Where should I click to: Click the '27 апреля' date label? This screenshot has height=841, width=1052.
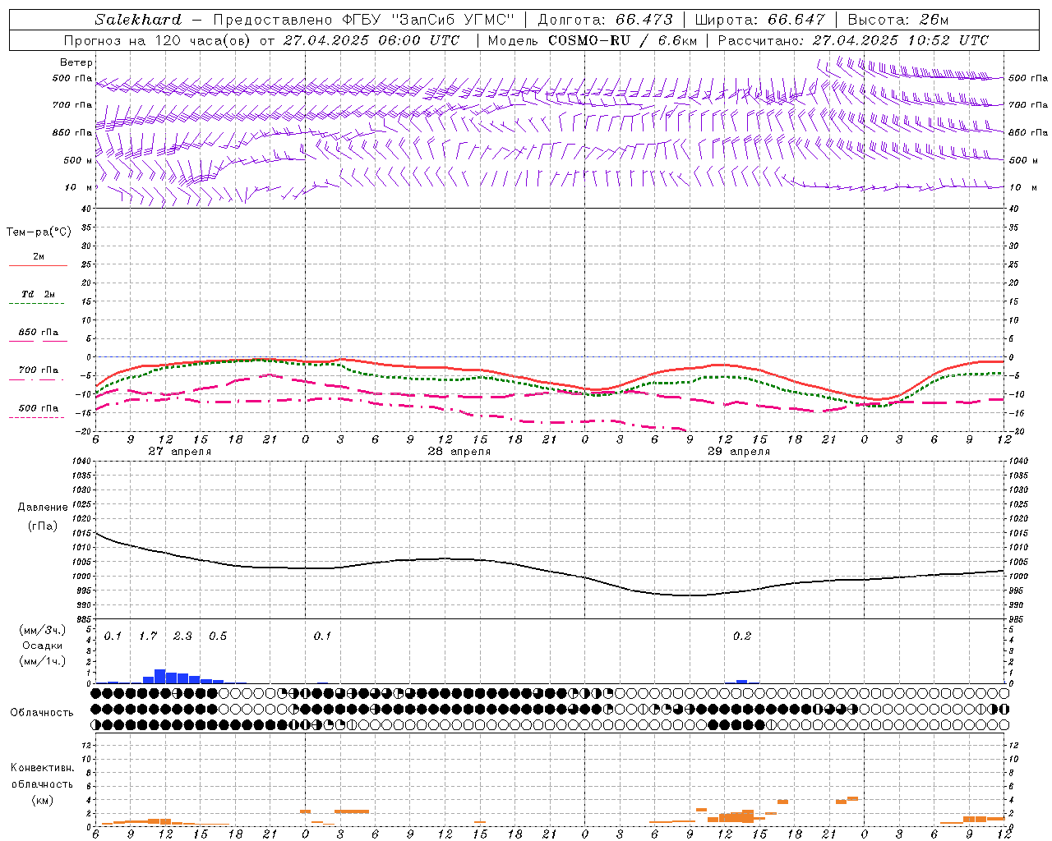click(x=179, y=452)
